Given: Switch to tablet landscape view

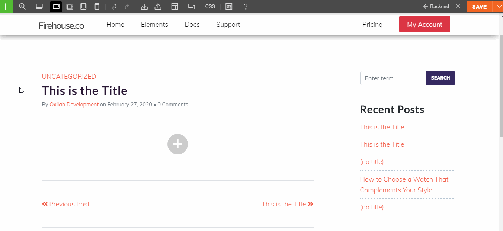Looking at the screenshot, I should click(x=70, y=7).
